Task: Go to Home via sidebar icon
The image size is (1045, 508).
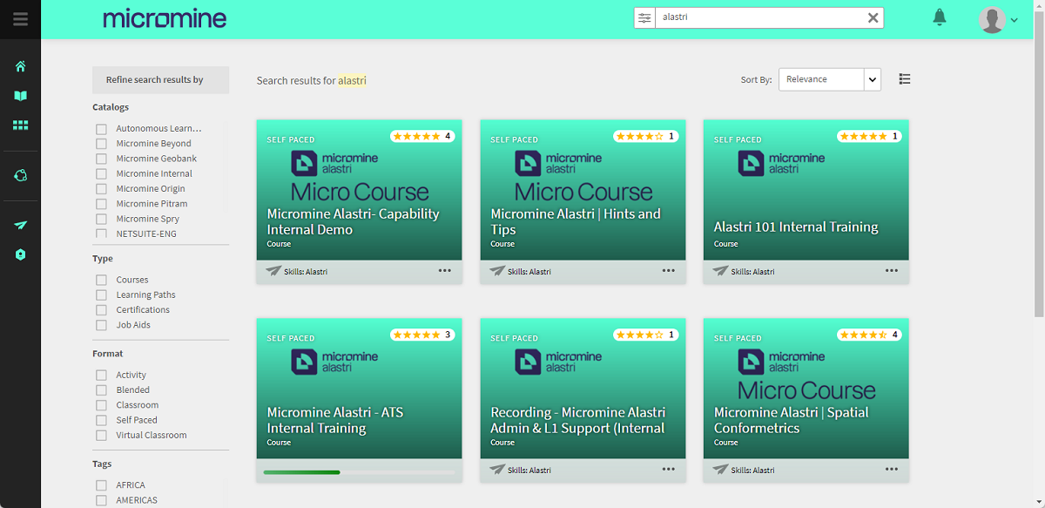Action: coord(20,66)
